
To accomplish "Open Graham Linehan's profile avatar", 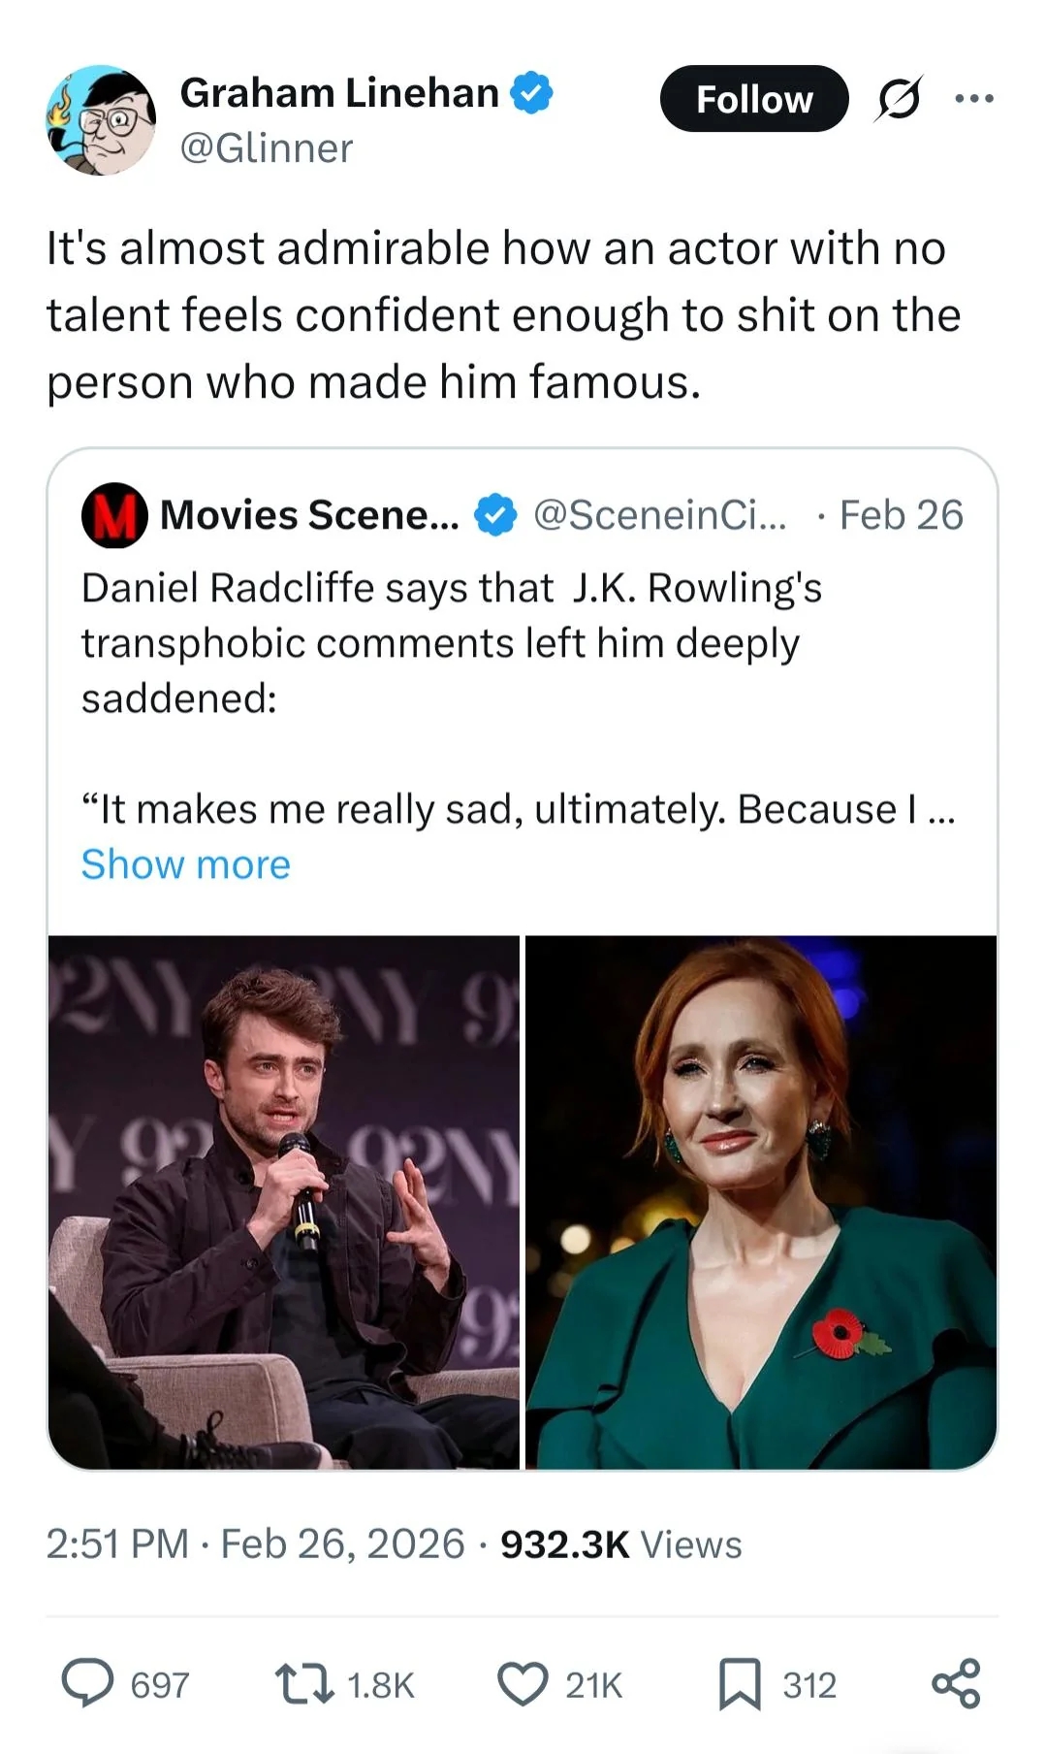I will click(101, 120).
